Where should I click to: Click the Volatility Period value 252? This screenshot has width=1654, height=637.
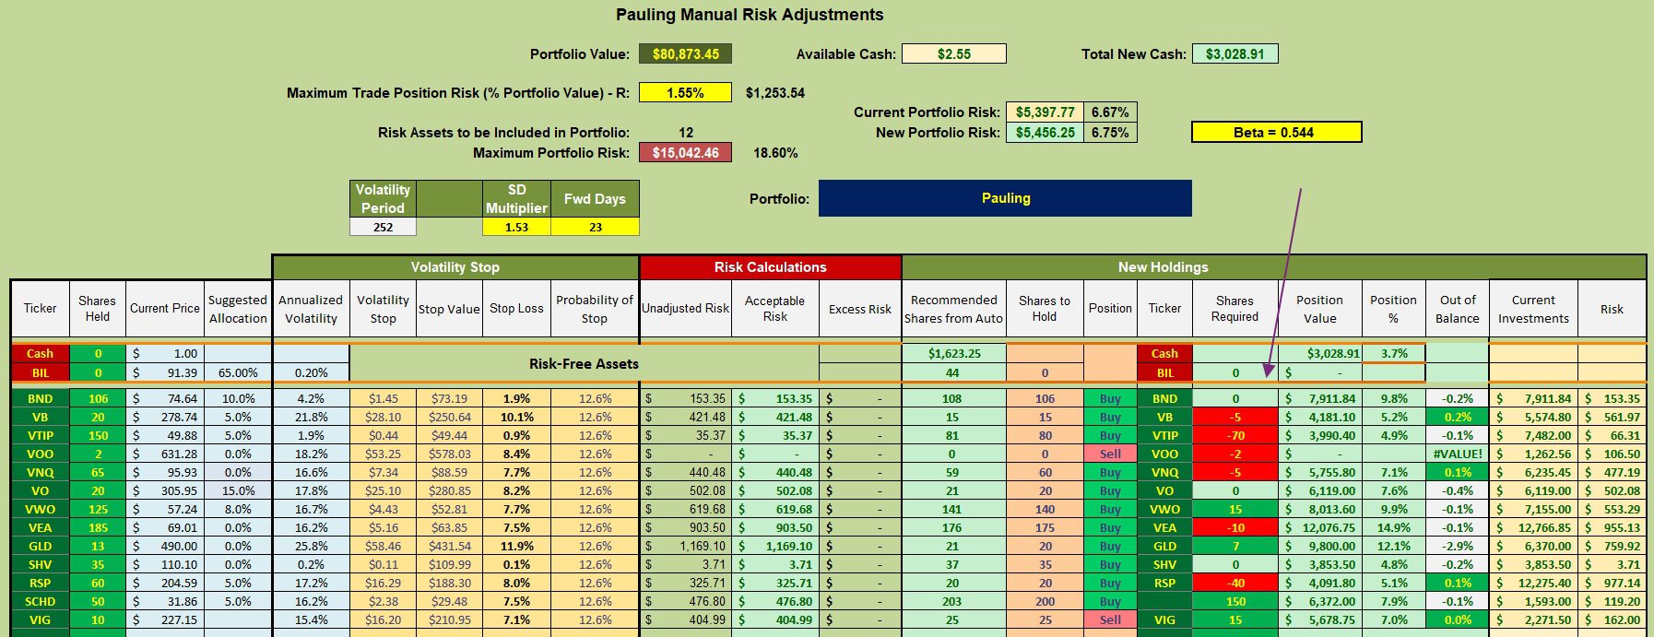tap(384, 227)
